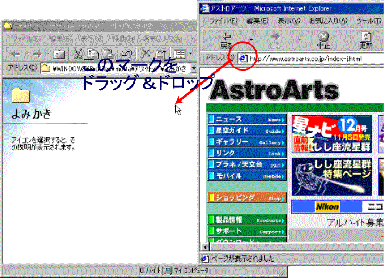Click プラネ/天文台 PAO navigation button
Viewport: 384px width, 278px height.
[247, 164]
